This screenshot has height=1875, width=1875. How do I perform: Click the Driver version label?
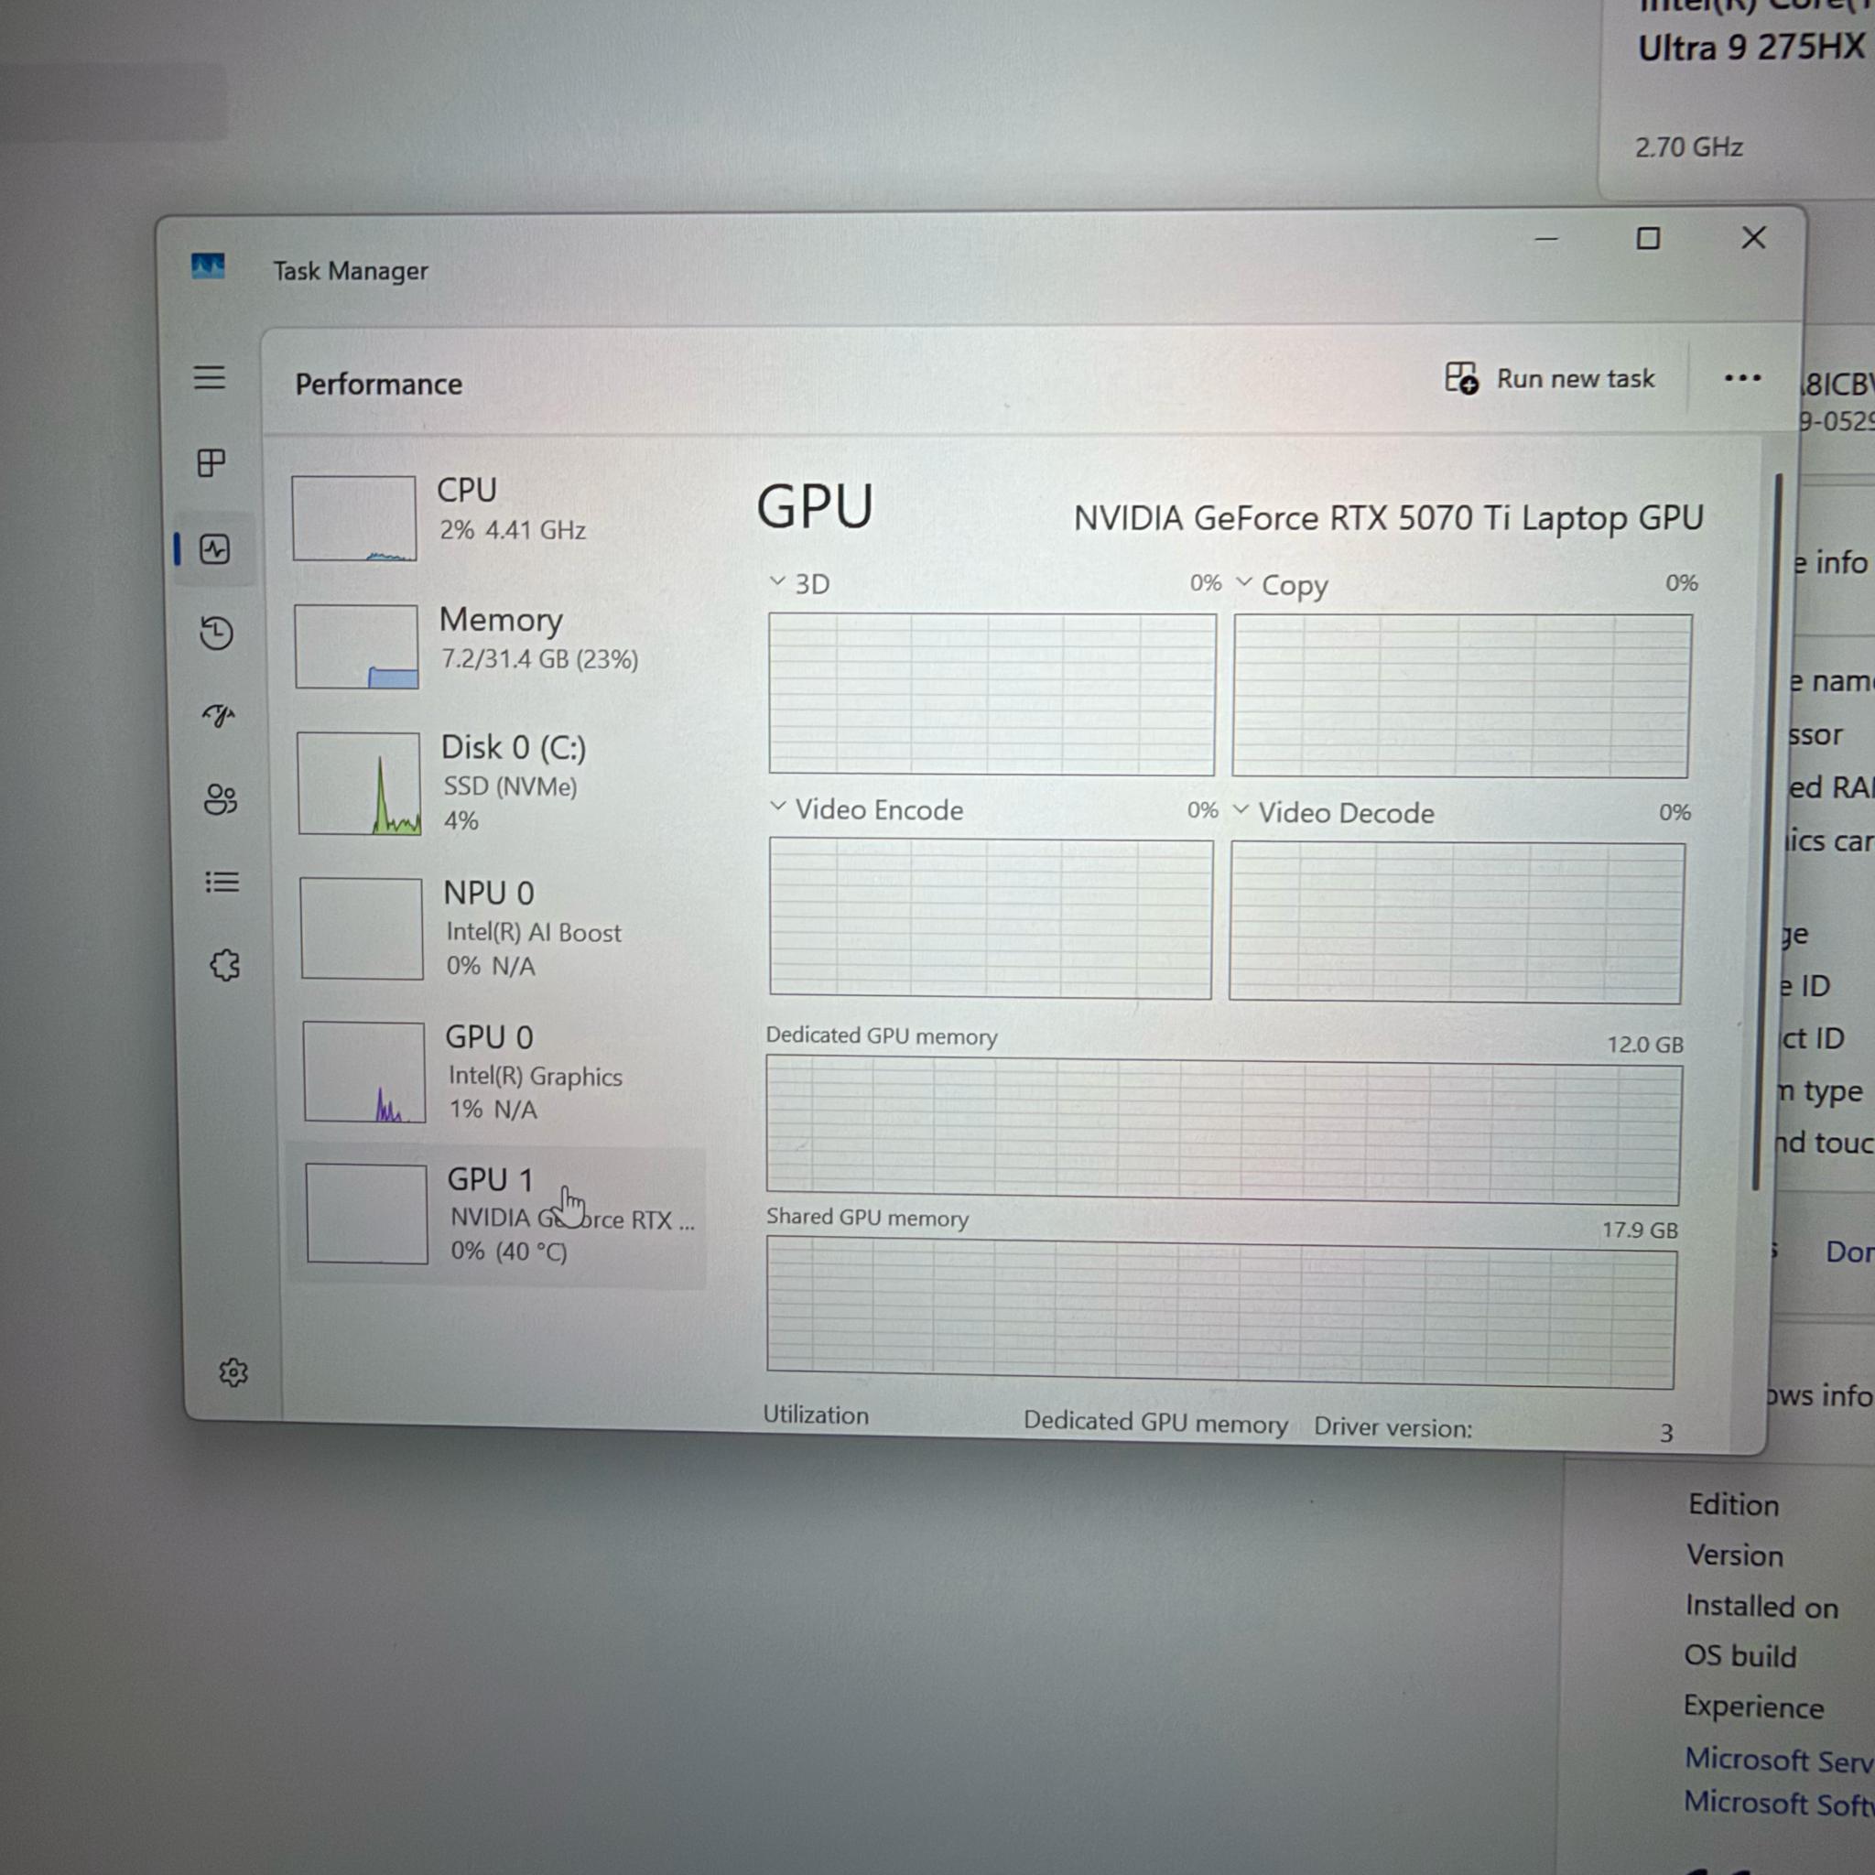1393,1427
